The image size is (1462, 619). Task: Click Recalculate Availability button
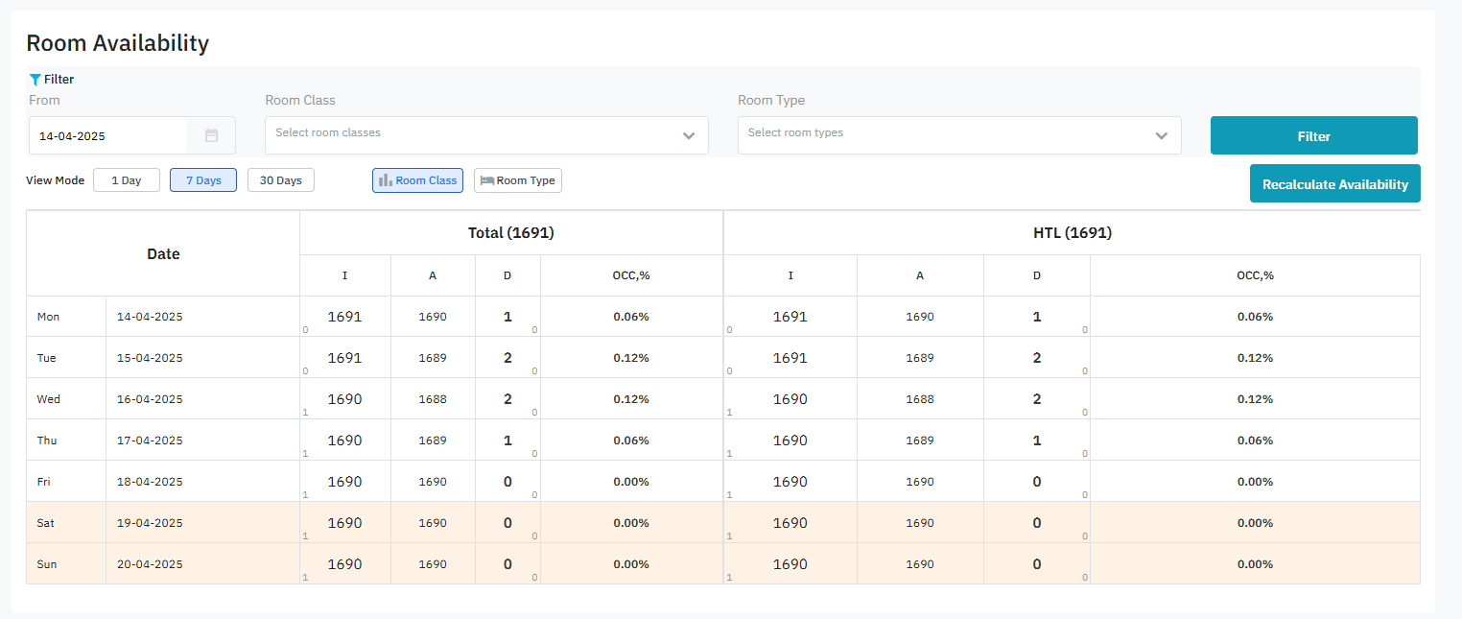(x=1334, y=184)
